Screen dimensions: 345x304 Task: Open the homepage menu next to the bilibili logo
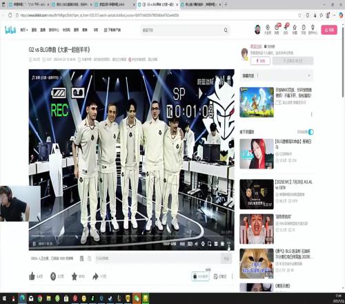(24, 30)
